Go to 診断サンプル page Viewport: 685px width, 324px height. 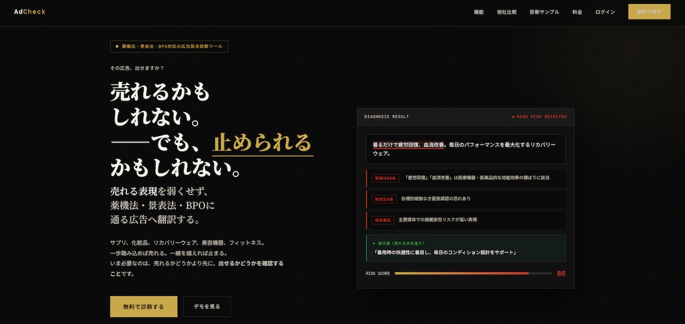[x=544, y=12]
